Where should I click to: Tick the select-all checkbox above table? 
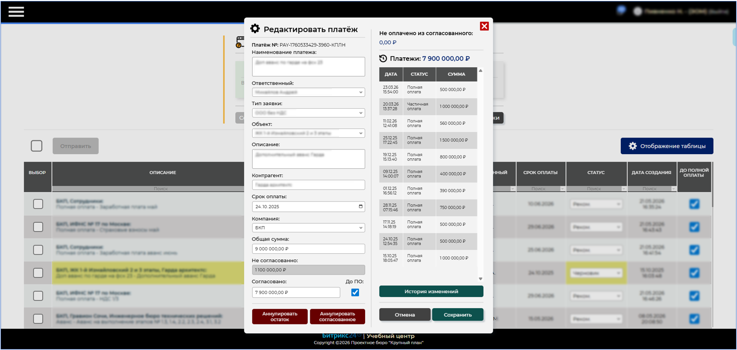point(37,146)
